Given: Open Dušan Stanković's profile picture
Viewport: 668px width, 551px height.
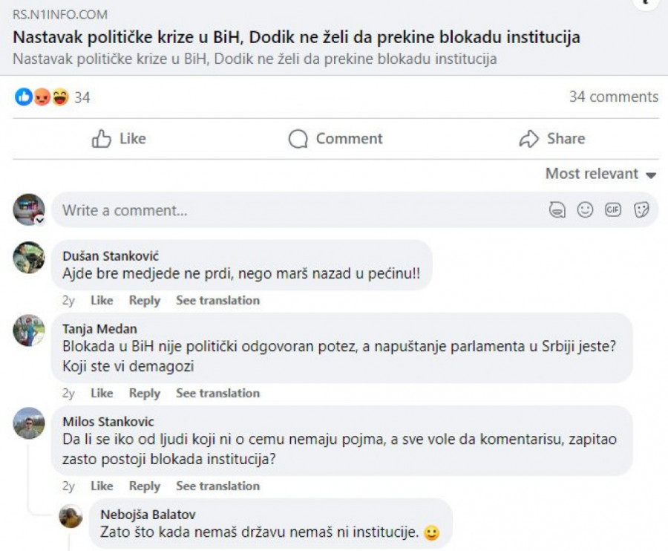Looking at the screenshot, I should point(29,258).
